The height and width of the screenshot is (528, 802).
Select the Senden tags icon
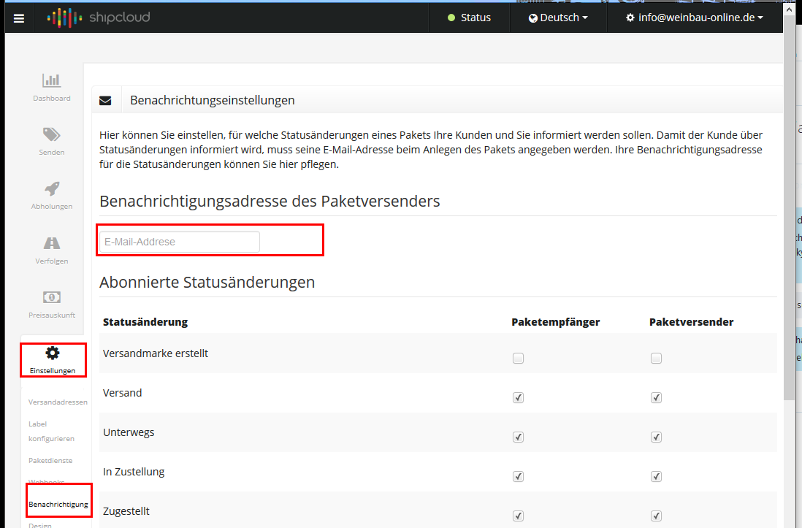tap(51, 134)
